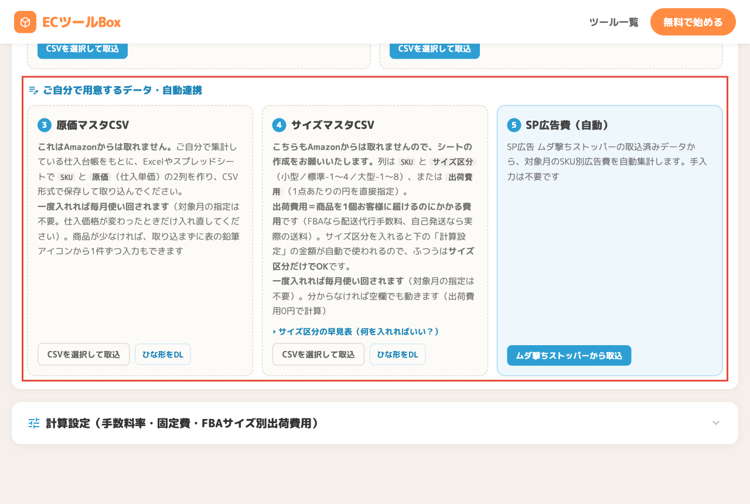Download ひな形をDL template for 原価マスタCSV
The width and height of the screenshot is (750, 504).
(x=163, y=355)
